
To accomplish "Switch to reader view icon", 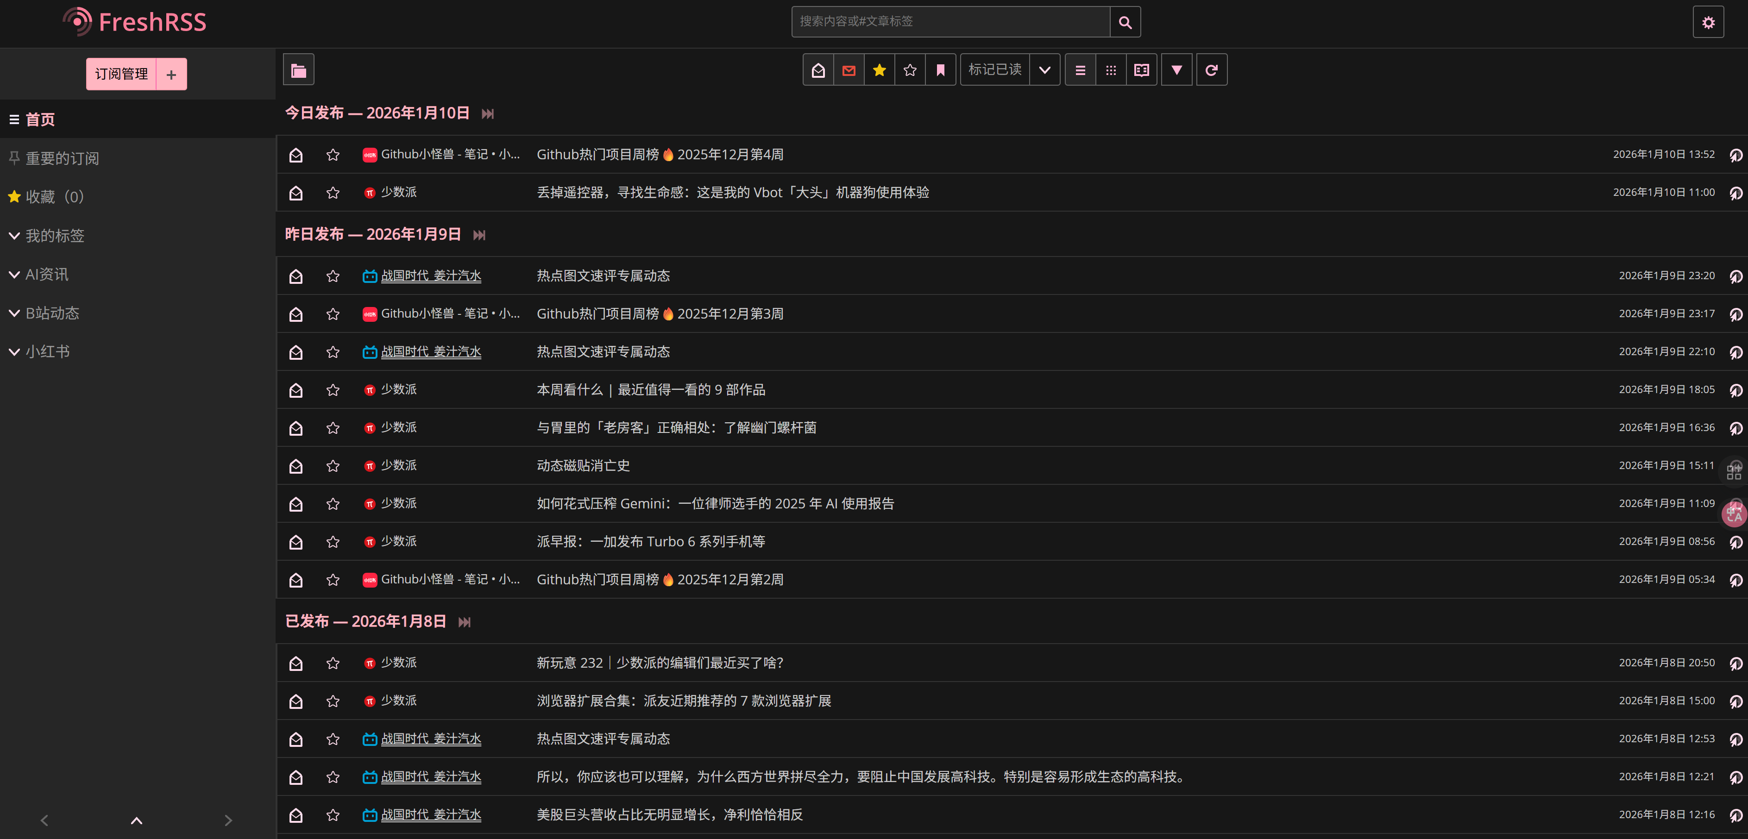I will (1141, 70).
